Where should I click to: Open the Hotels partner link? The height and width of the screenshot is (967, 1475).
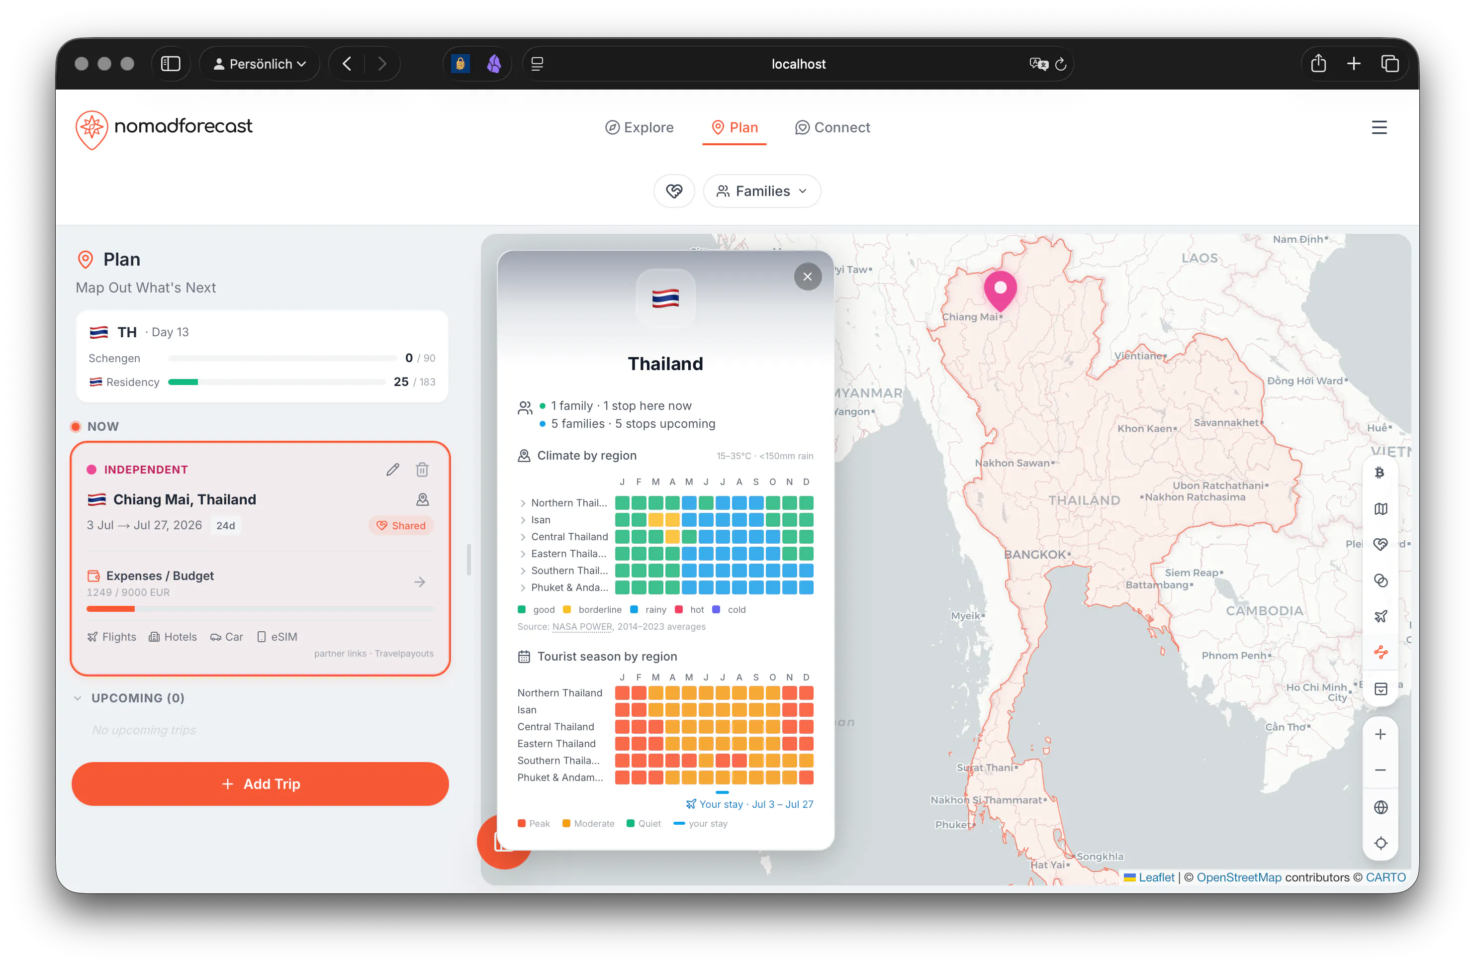click(x=173, y=637)
